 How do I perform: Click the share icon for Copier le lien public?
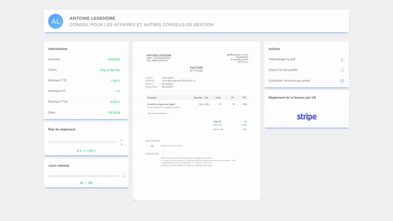point(342,70)
